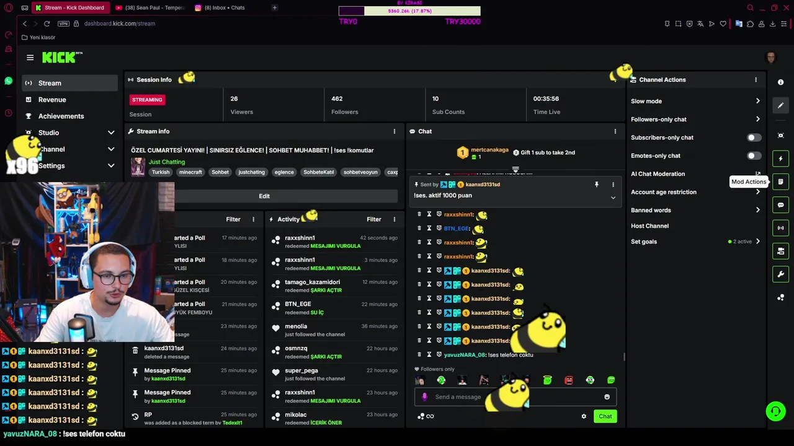The width and height of the screenshot is (794, 446).
Task: Click the chat bubble icon in right sidebar
Action: [x=781, y=205]
